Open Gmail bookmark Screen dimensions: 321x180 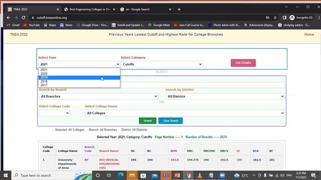click(13, 25)
